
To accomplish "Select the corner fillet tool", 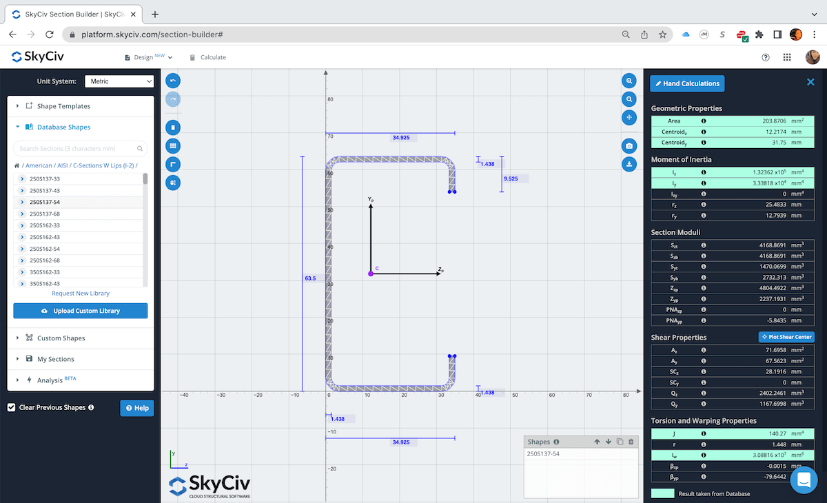I will 173,164.
